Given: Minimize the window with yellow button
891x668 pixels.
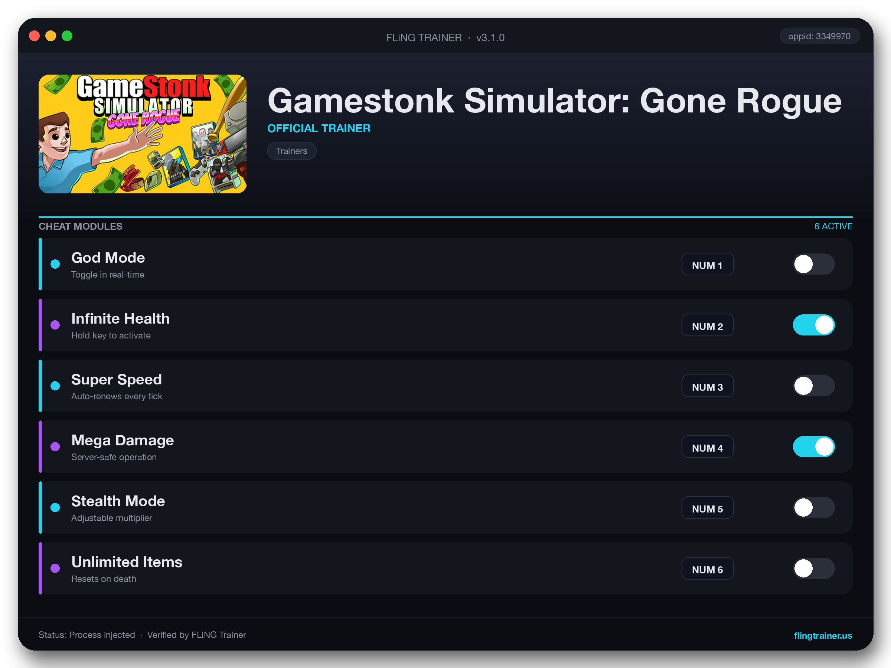Looking at the screenshot, I should [51, 36].
